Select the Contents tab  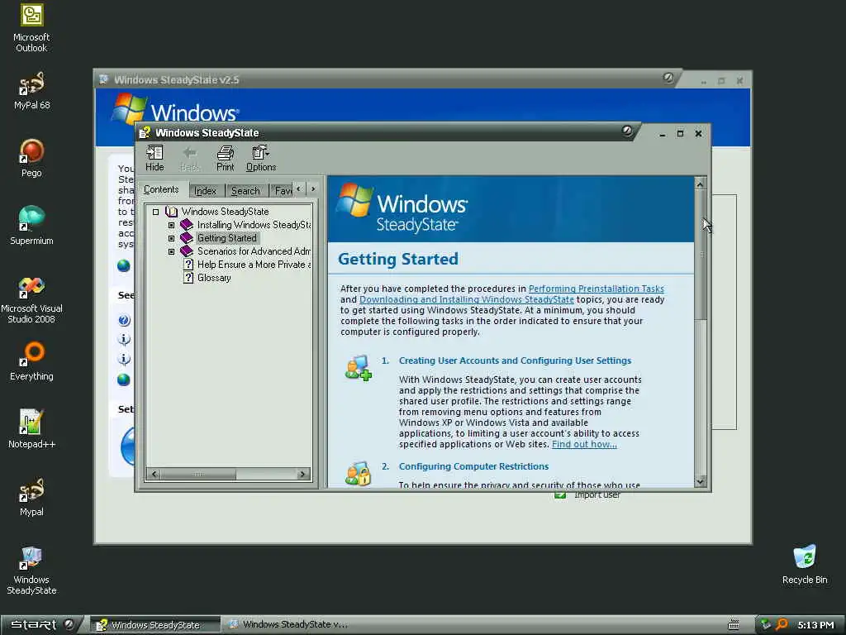(x=161, y=189)
